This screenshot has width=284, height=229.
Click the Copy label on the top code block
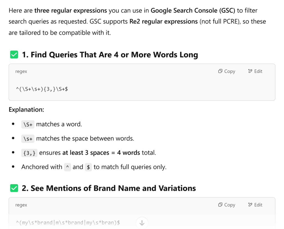[229, 71]
